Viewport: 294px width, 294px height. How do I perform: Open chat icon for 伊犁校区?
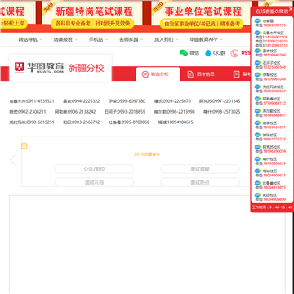257,74
